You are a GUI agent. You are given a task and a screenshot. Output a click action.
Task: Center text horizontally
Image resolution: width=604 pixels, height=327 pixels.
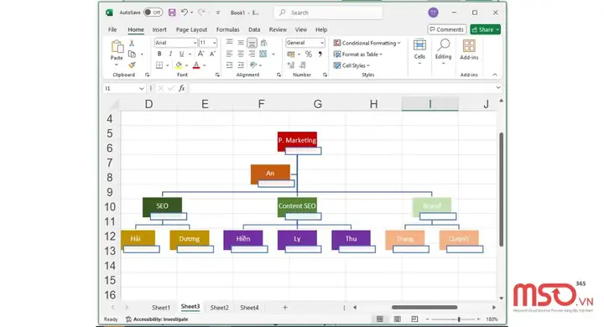coord(241,54)
